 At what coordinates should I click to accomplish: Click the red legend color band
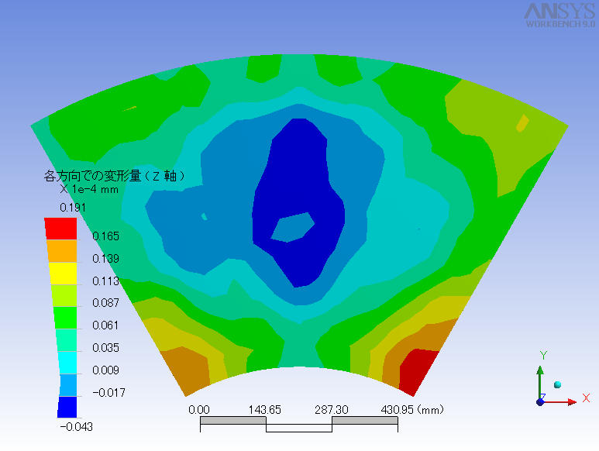(x=60, y=229)
